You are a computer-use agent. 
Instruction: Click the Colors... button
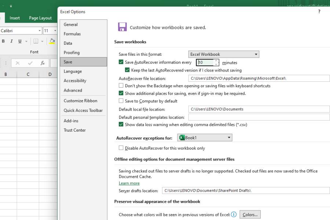coord(250,214)
